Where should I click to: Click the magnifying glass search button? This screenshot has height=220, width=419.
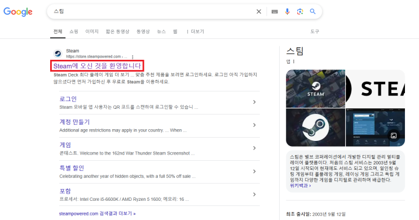coord(312,11)
